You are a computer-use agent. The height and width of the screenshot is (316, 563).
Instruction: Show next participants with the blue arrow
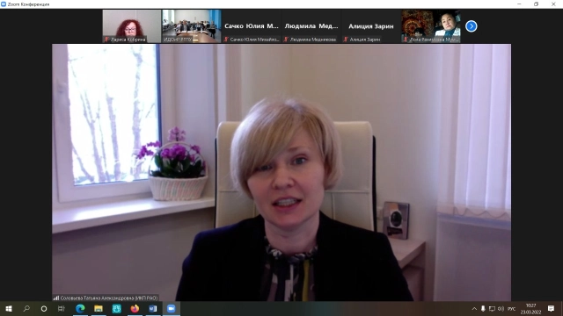click(472, 26)
